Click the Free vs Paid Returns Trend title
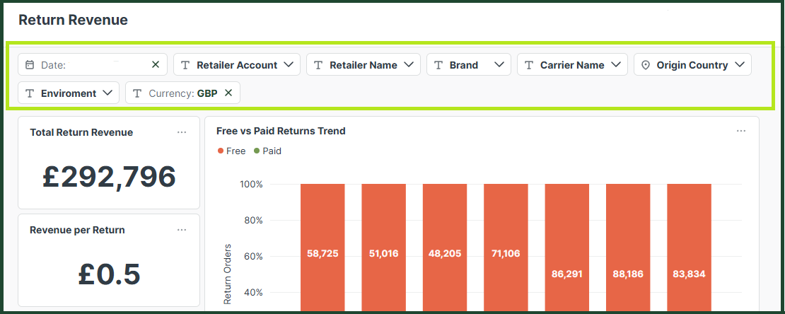 [x=281, y=131]
